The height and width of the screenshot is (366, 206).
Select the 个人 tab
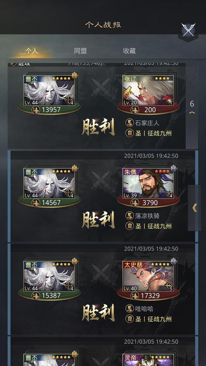click(x=31, y=51)
